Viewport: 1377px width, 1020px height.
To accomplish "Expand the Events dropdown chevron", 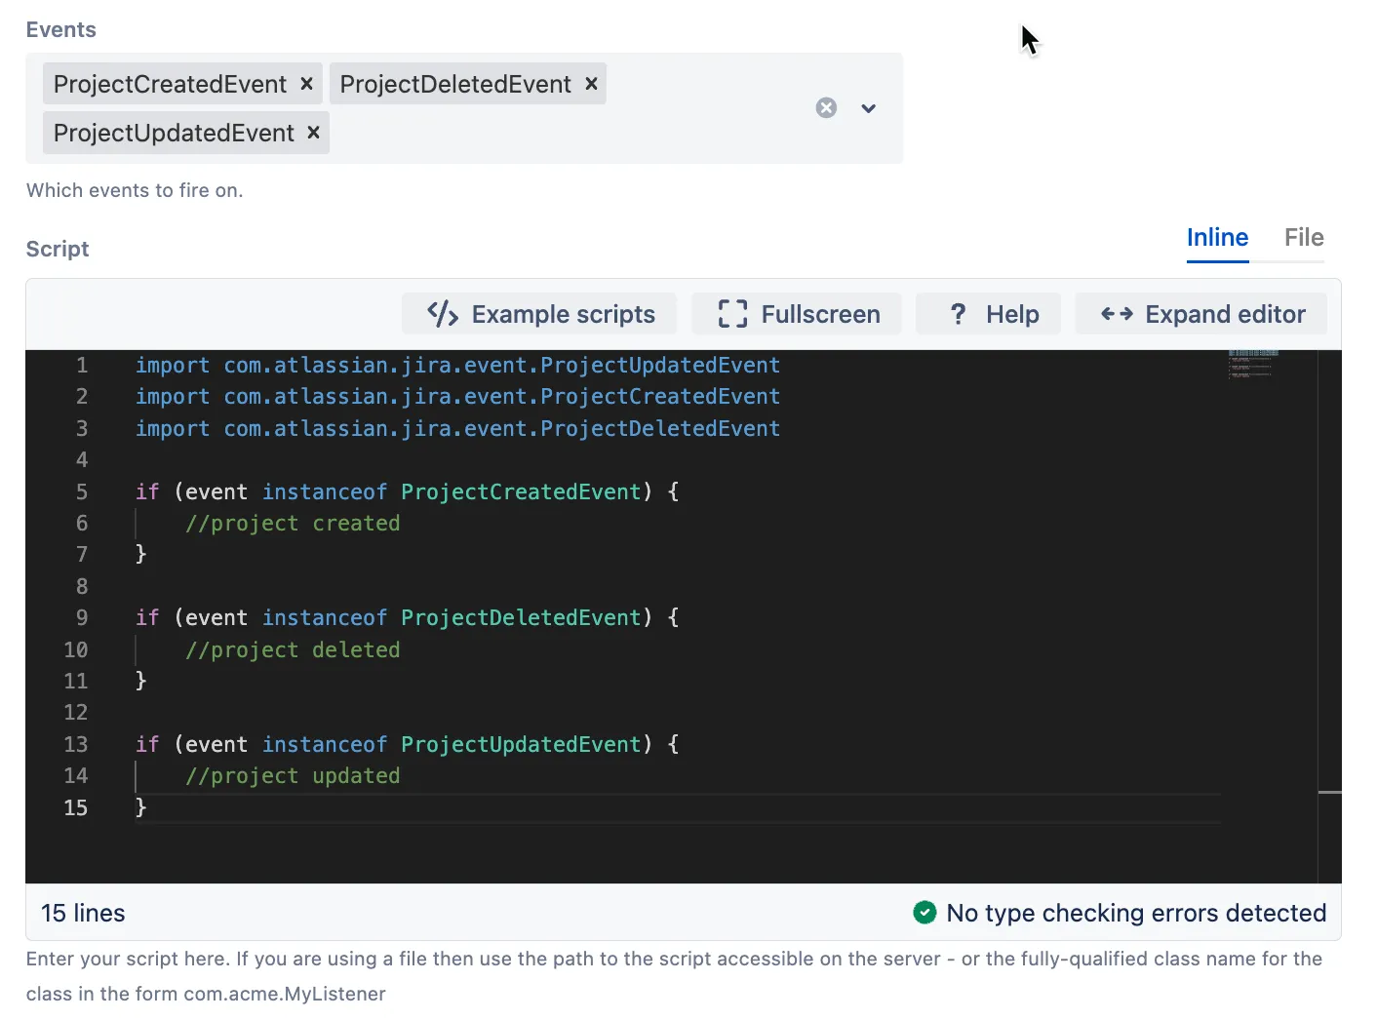I will click(x=868, y=108).
